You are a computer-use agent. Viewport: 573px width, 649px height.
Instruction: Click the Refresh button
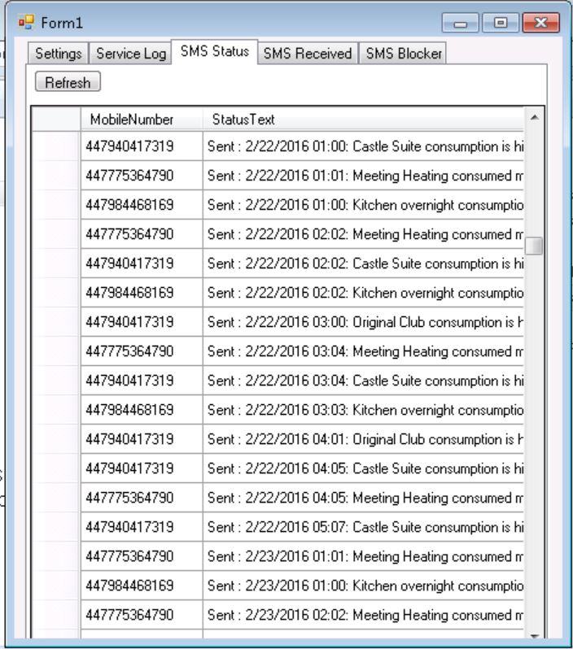click(x=68, y=82)
